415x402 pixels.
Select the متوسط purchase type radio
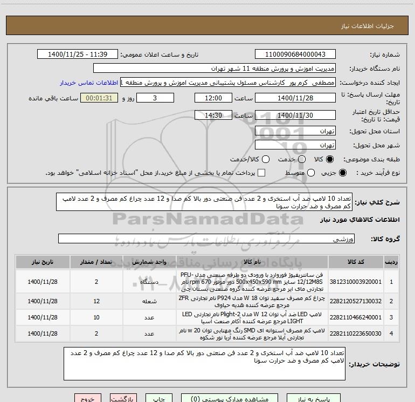click(x=311, y=173)
